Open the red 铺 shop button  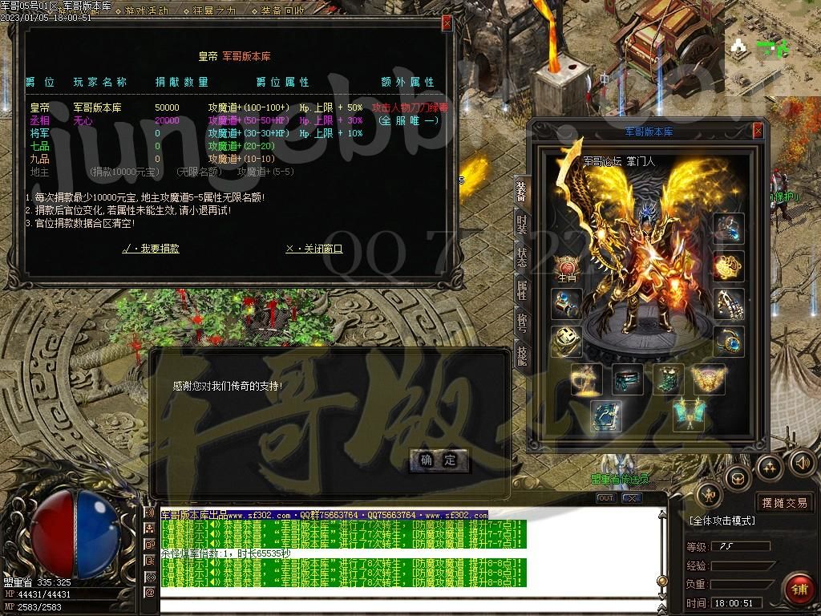pyautogui.click(x=799, y=590)
